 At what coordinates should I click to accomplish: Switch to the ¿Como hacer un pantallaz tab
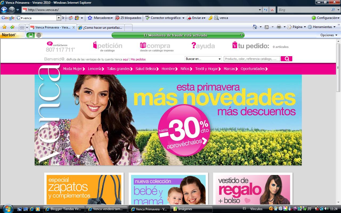101,27
